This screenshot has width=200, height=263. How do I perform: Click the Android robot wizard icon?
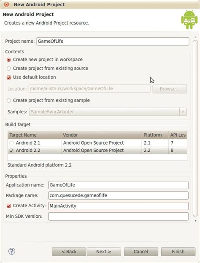pos(189,19)
